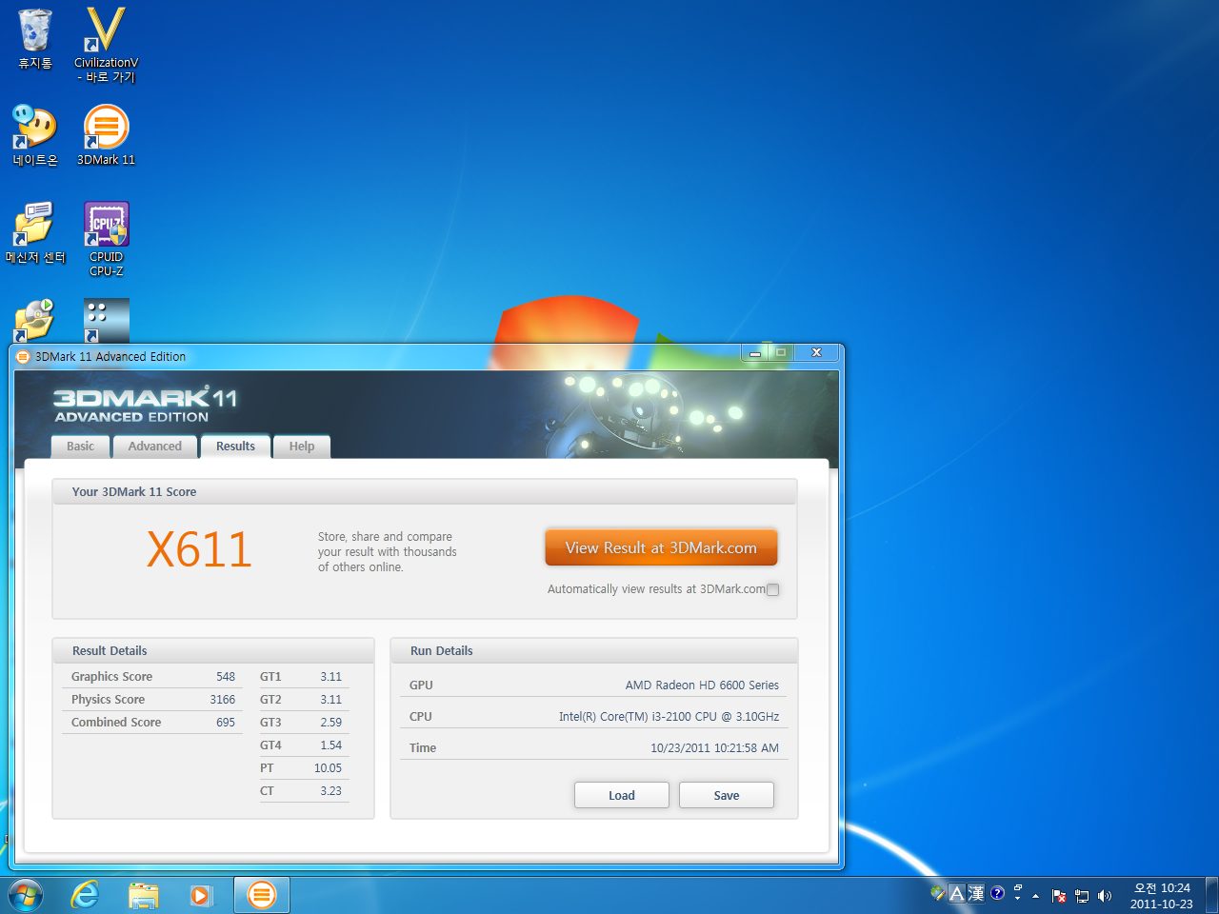The image size is (1219, 914).
Task: Click the Physics Score value 3166
Action: (223, 700)
